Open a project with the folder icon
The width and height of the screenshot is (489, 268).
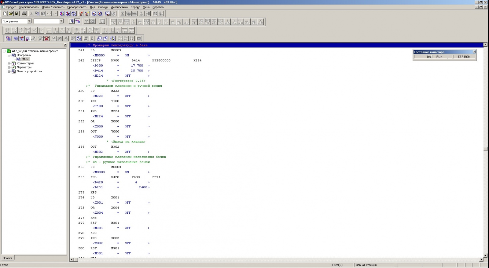point(11,13)
